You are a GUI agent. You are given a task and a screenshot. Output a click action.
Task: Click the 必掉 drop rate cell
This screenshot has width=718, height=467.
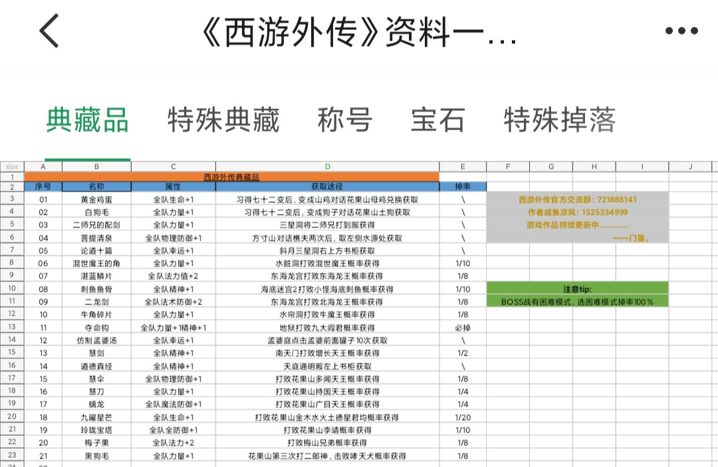click(x=463, y=327)
